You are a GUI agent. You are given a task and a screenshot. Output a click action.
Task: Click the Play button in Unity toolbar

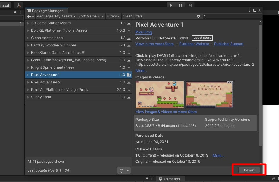(171, 5)
